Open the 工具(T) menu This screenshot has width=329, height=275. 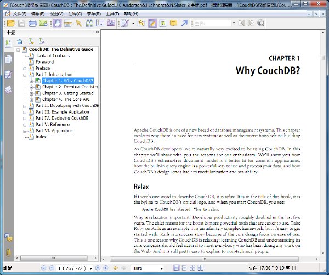pyautogui.click(x=112, y=14)
